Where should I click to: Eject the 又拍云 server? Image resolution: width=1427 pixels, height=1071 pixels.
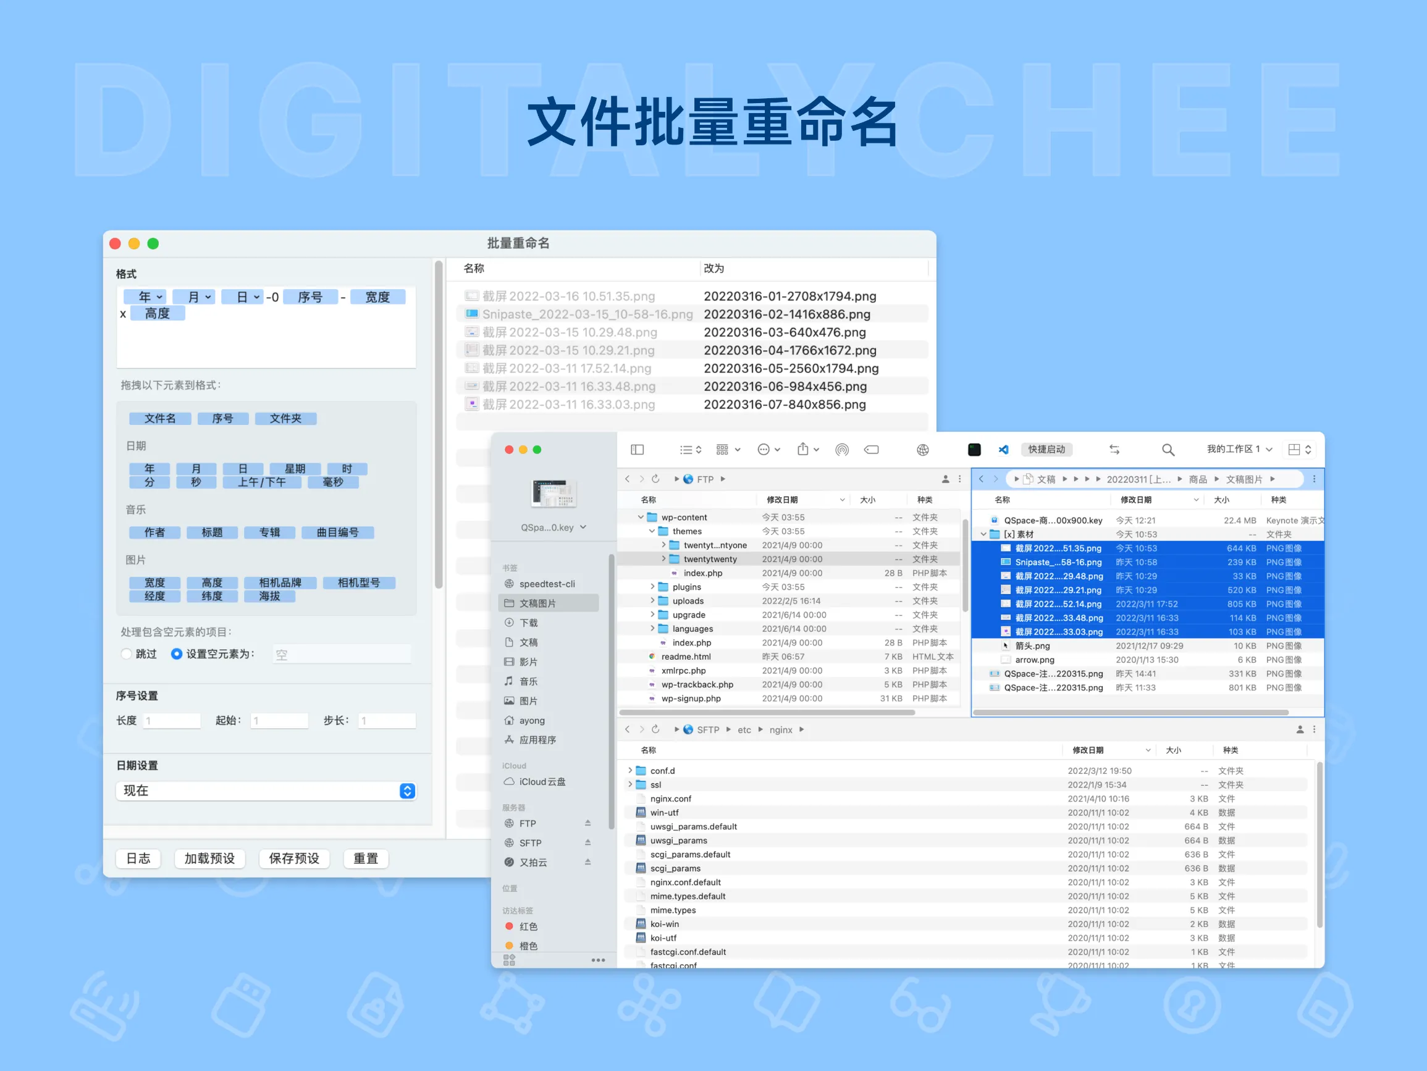tap(587, 862)
